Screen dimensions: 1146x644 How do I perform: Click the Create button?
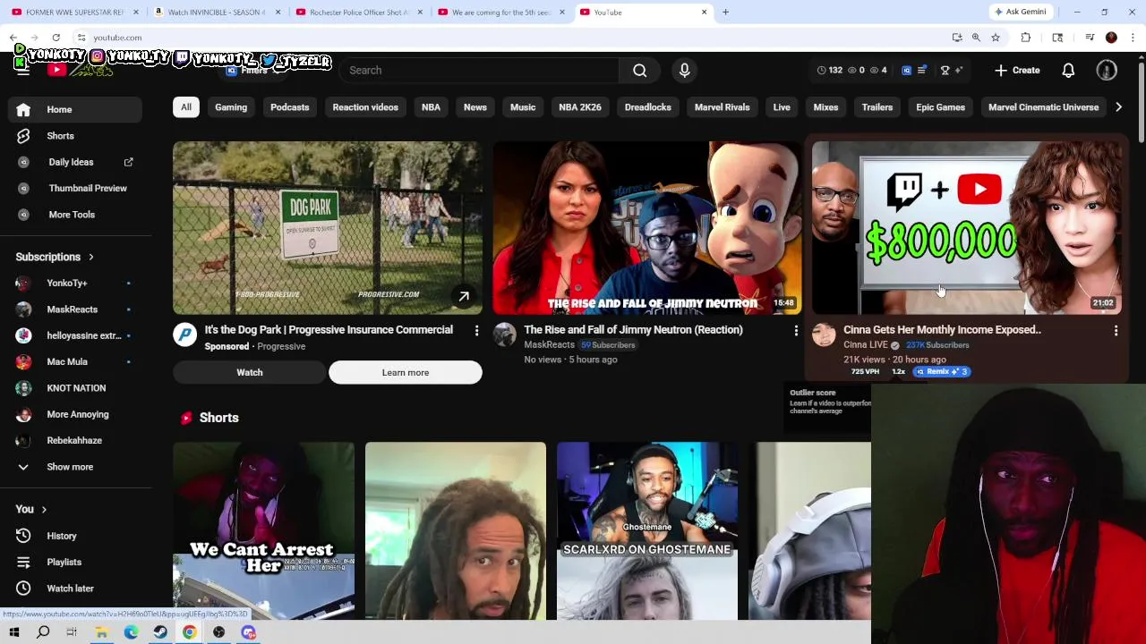coord(1017,71)
